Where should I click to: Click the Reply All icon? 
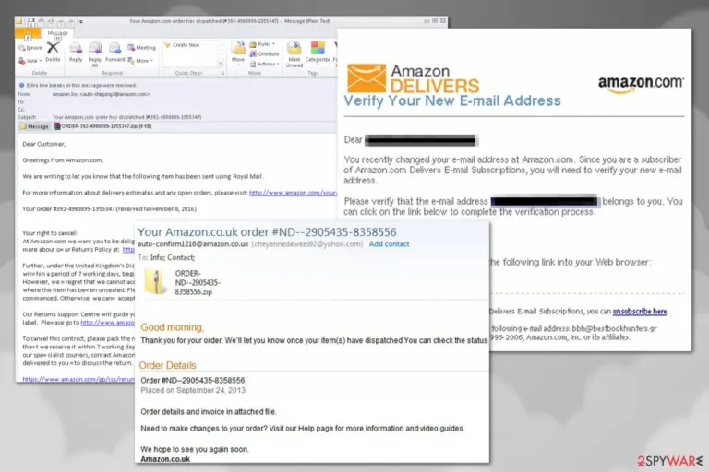[95, 47]
